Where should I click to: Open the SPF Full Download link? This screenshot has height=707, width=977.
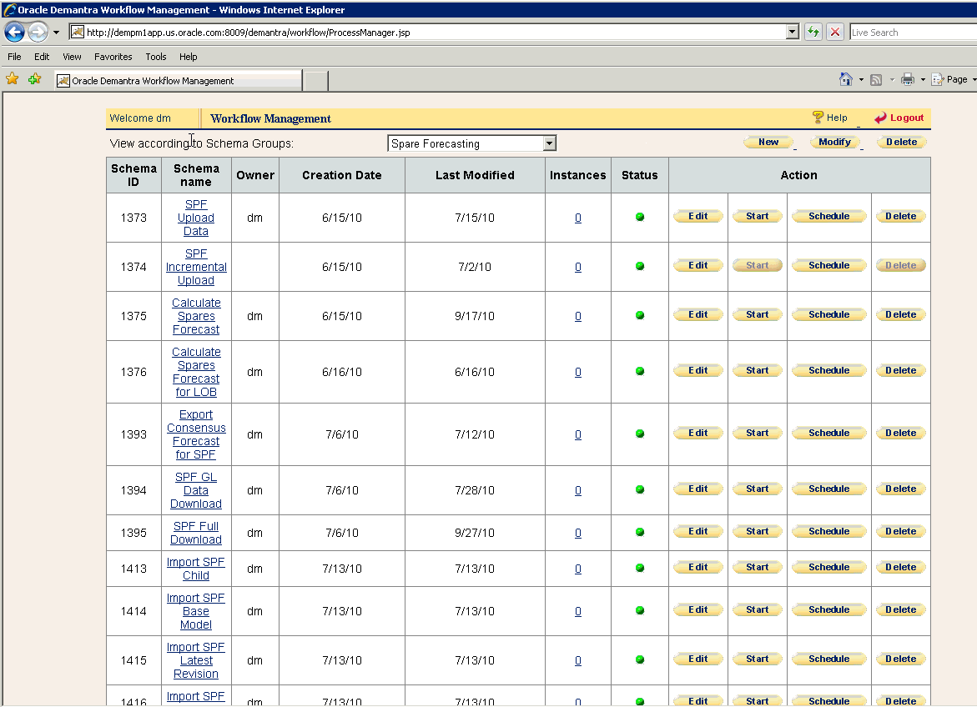coord(195,534)
